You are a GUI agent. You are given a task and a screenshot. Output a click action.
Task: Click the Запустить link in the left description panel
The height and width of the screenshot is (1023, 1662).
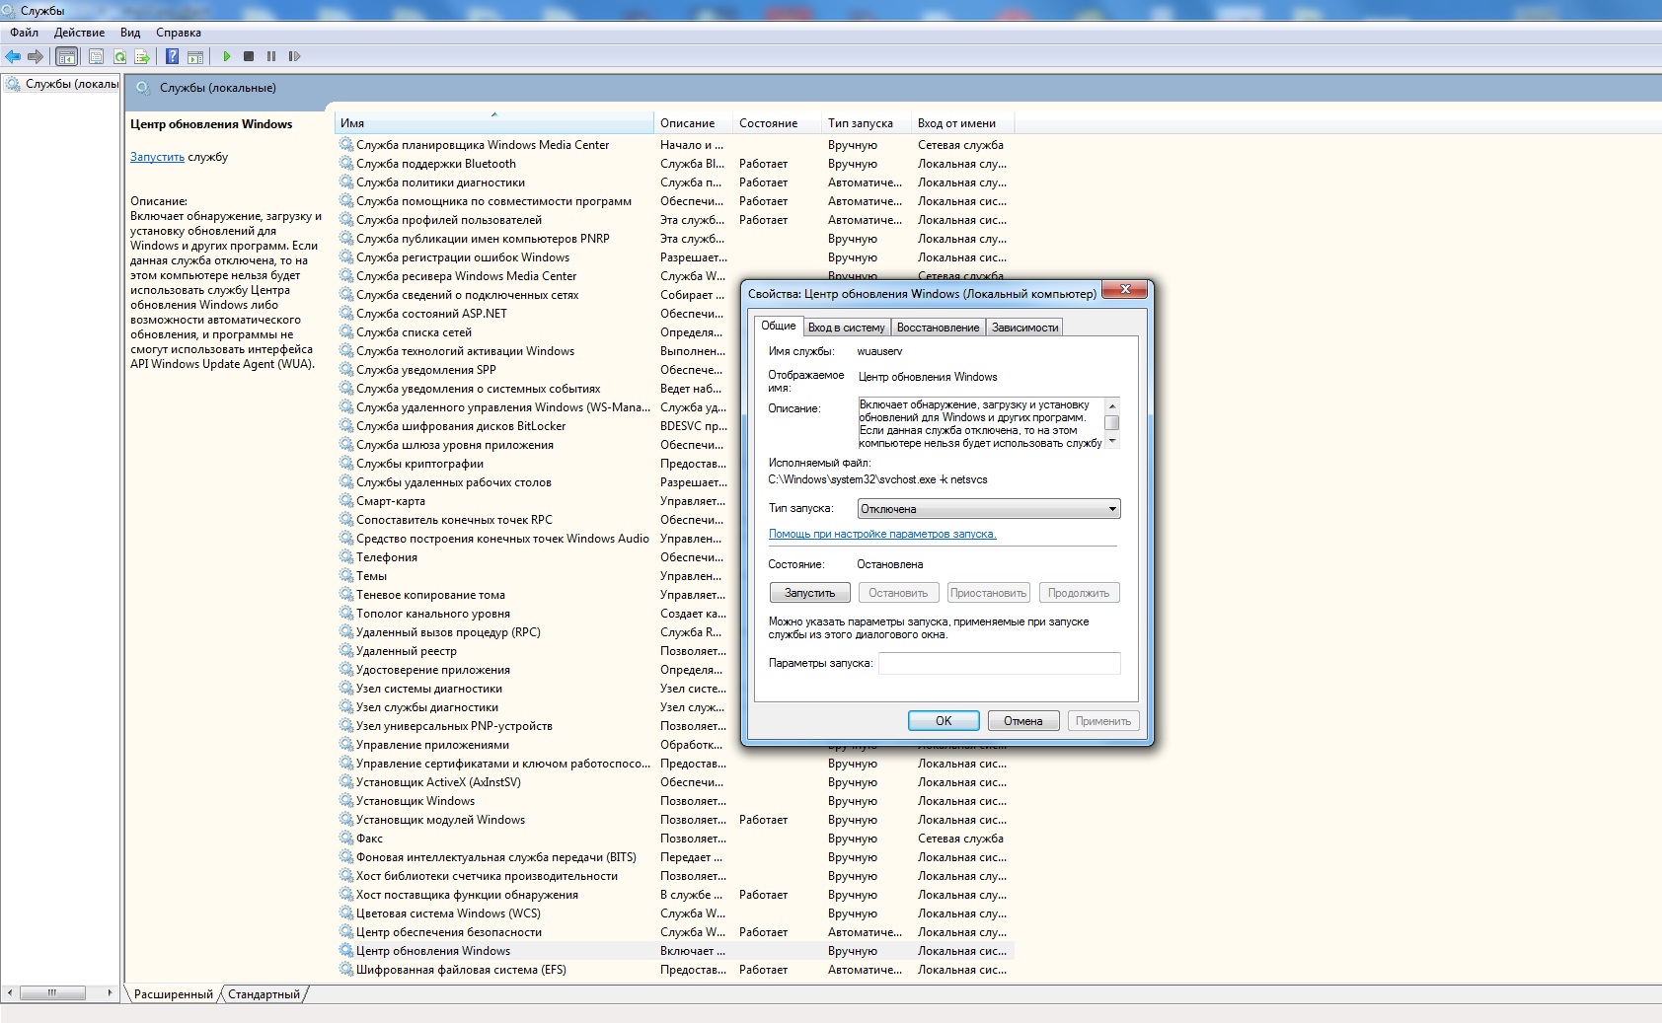click(x=157, y=157)
